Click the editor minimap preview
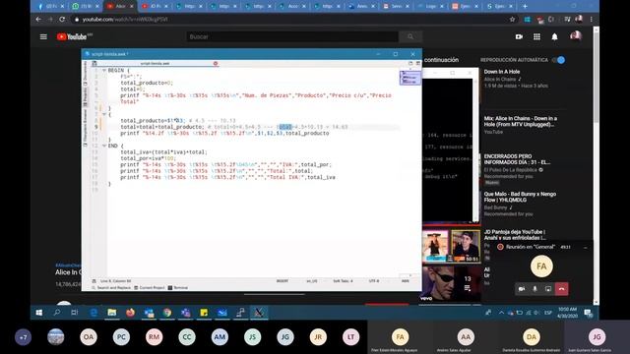This screenshot has height=354, width=630. [409, 78]
